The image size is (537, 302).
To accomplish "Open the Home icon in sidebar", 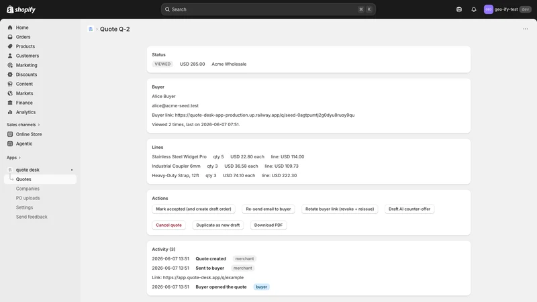I will coord(10,28).
